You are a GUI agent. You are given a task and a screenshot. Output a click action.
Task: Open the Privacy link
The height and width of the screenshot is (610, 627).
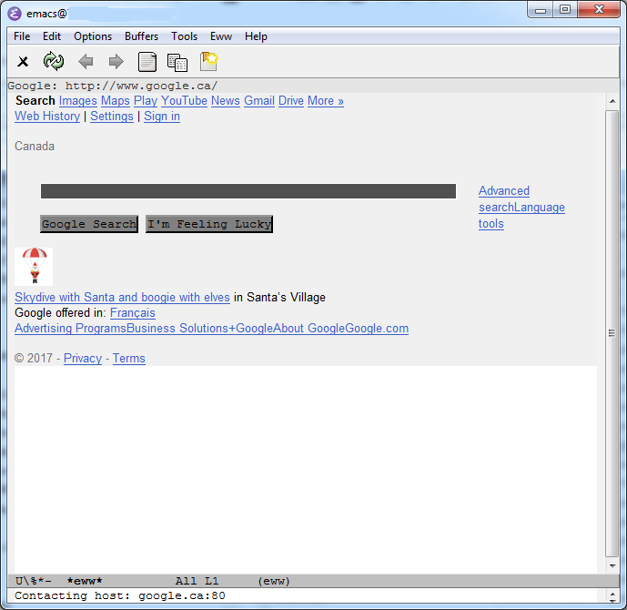83,359
